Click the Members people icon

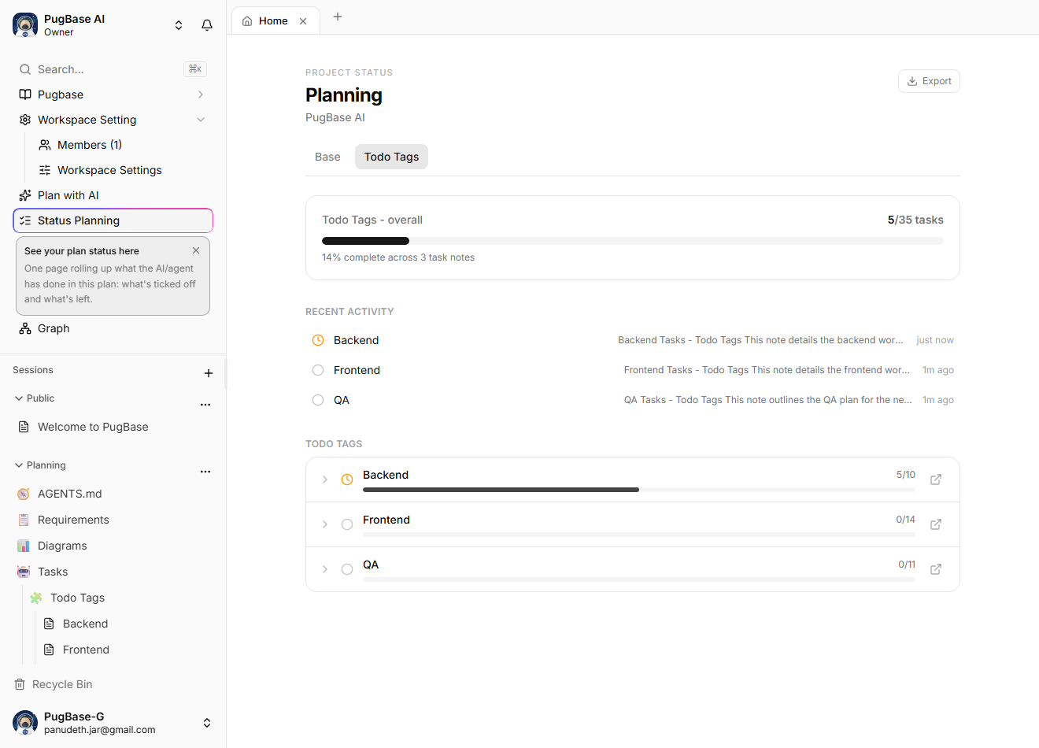coord(45,145)
